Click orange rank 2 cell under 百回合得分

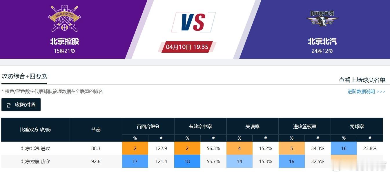[135, 148]
